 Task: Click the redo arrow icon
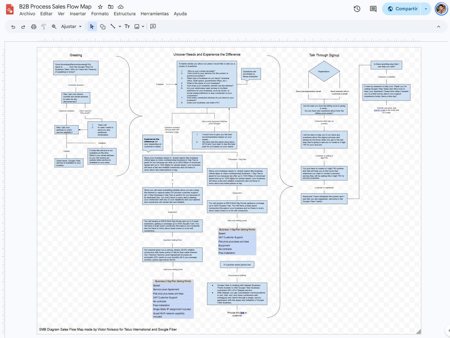pyautogui.click(x=23, y=27)
